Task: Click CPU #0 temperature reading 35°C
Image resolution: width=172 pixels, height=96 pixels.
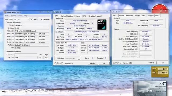Action: coord(26,58)
